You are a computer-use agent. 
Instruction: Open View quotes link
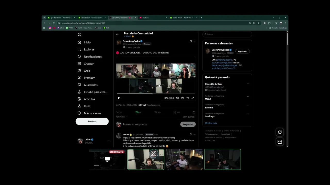pos(189,117)
